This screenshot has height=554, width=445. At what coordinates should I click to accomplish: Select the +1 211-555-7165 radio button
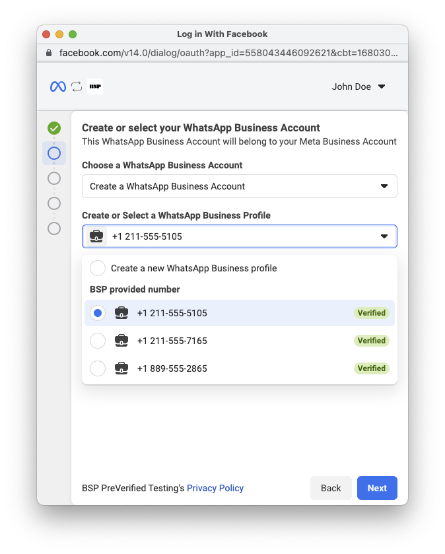coord(98,341)
